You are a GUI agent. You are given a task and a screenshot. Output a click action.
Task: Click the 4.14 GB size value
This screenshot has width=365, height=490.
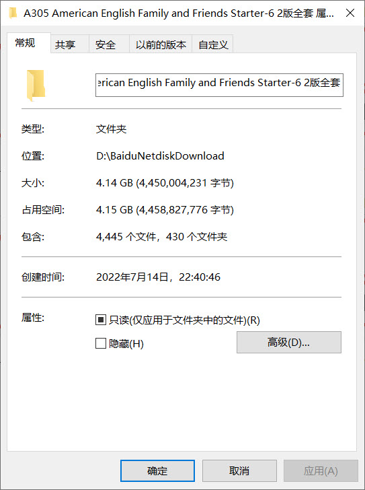coord(114,182)
